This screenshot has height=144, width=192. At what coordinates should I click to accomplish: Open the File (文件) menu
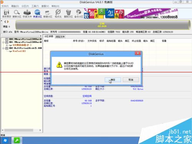(x=5, y=6)
